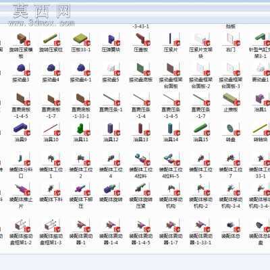Click the 振动盘框架台面板-3 file icon

click(231, 70)
